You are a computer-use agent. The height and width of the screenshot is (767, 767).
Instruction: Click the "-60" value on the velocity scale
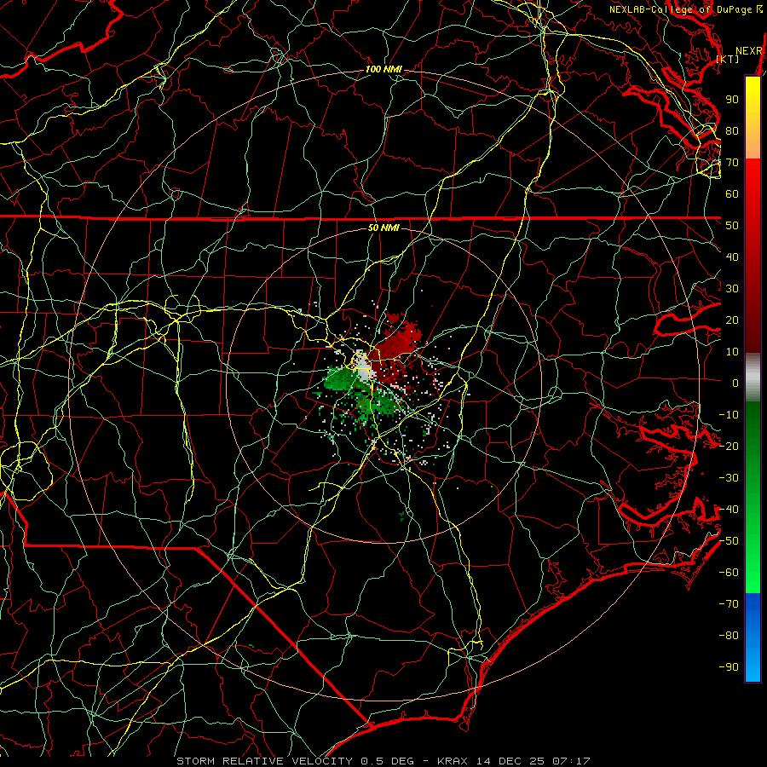coord(729,573)
